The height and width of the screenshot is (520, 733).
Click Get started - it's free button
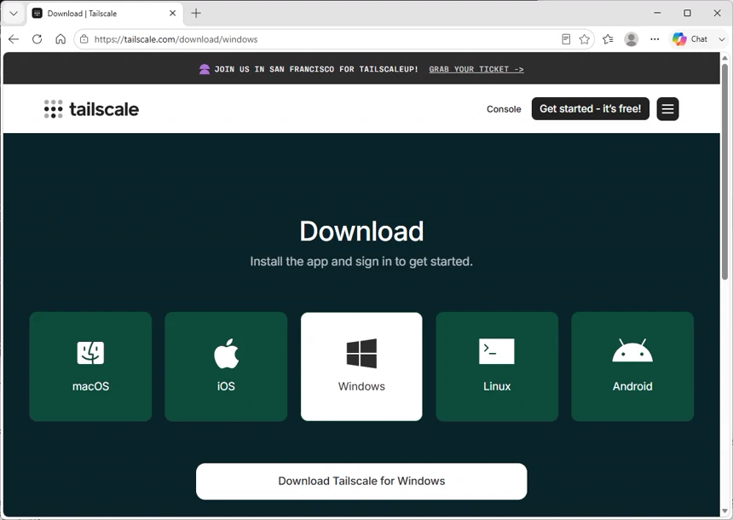(x=590, y=108)
